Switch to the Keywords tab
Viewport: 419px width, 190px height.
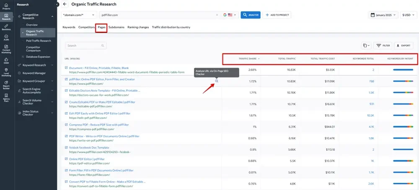point(69,27)
